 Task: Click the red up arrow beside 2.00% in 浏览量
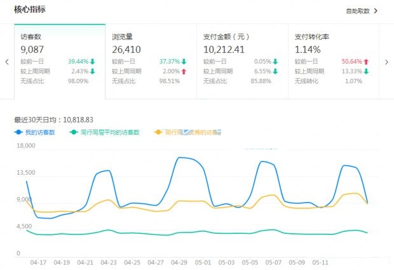(184, 71)
